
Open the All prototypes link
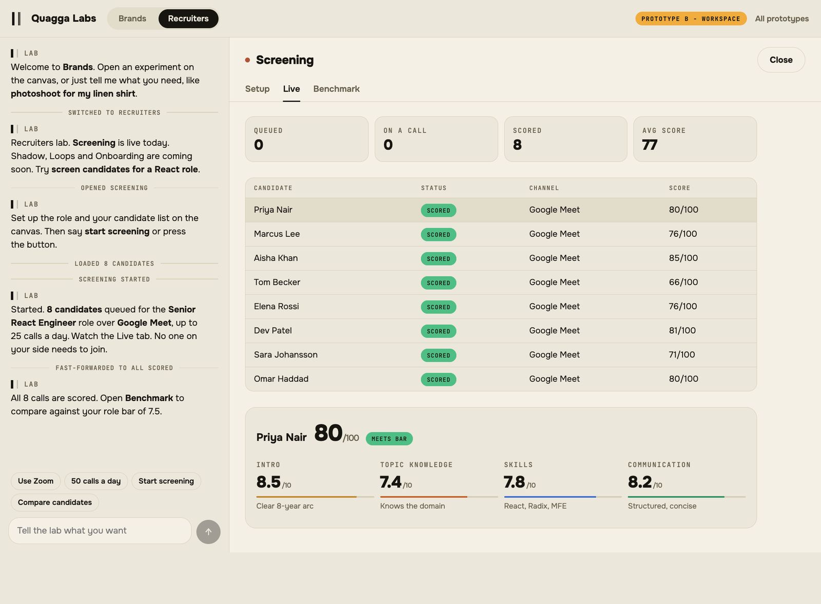[782, 18]
